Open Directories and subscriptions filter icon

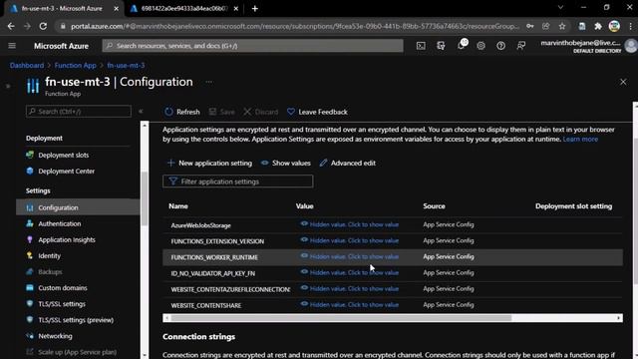(x=441, y=46)
